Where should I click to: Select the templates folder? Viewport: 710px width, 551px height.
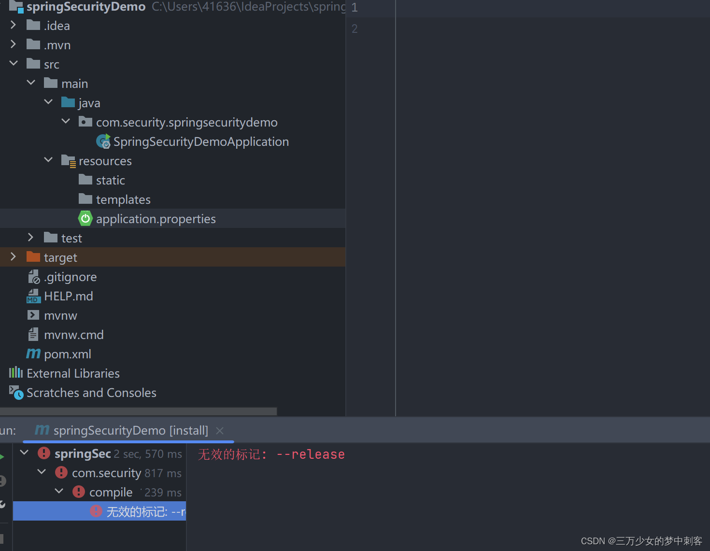point(123,199)
